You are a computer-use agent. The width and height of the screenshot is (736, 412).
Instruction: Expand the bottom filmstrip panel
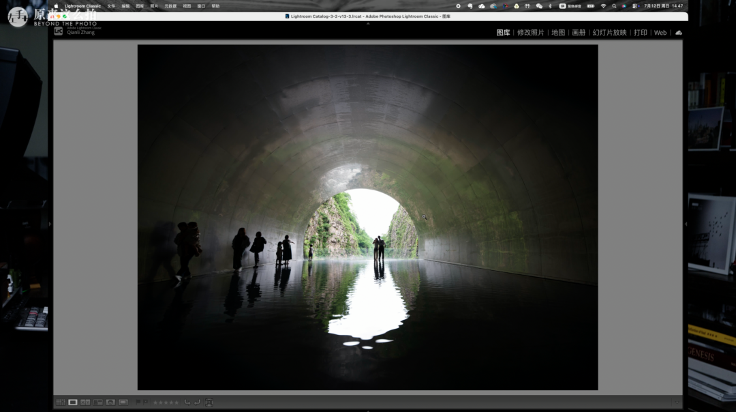click(368, 410)
